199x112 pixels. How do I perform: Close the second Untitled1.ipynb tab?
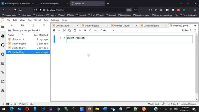click(166, 26)
